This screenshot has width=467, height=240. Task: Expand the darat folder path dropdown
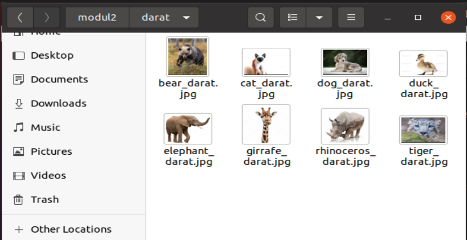(x=186, y=18)
